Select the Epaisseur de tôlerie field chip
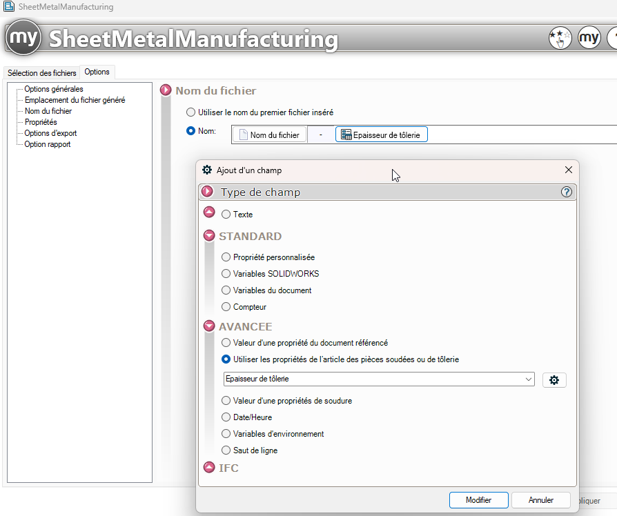Screen dimensions: 617x516 click(x=382, y=135)
